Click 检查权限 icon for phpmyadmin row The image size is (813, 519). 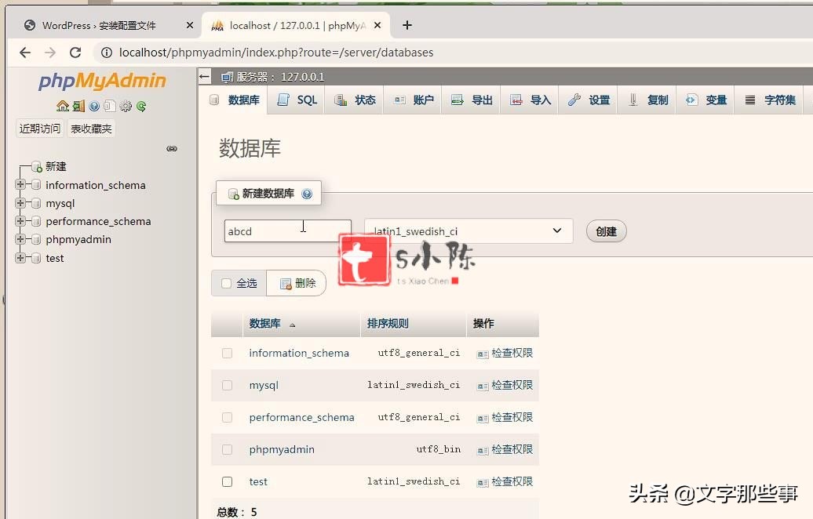[483, 451]
